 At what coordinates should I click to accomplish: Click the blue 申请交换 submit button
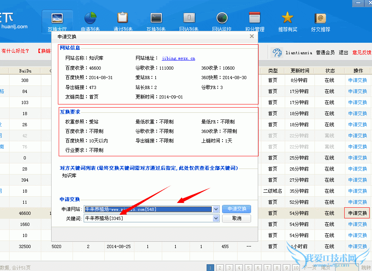pyautogui.click(x=236, y=209)
